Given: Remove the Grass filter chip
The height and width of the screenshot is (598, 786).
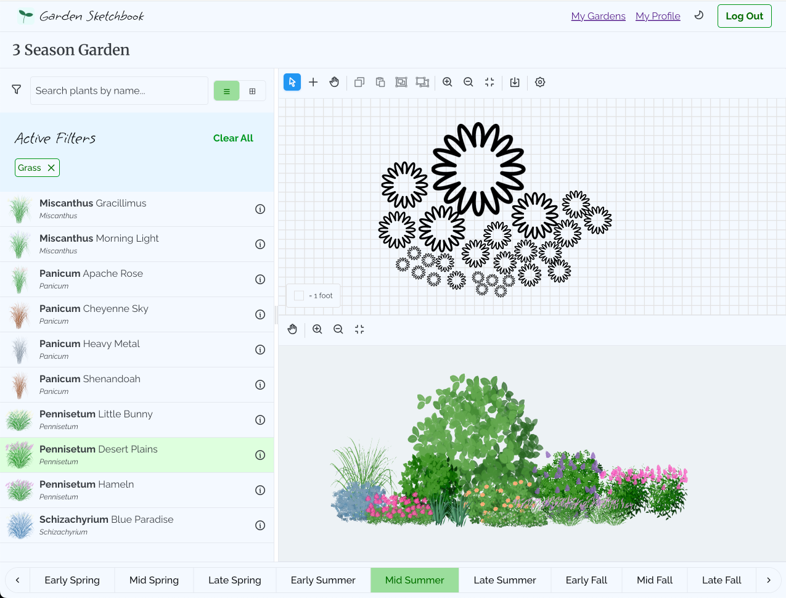Looking at the screenshot, I should point(51,167).
